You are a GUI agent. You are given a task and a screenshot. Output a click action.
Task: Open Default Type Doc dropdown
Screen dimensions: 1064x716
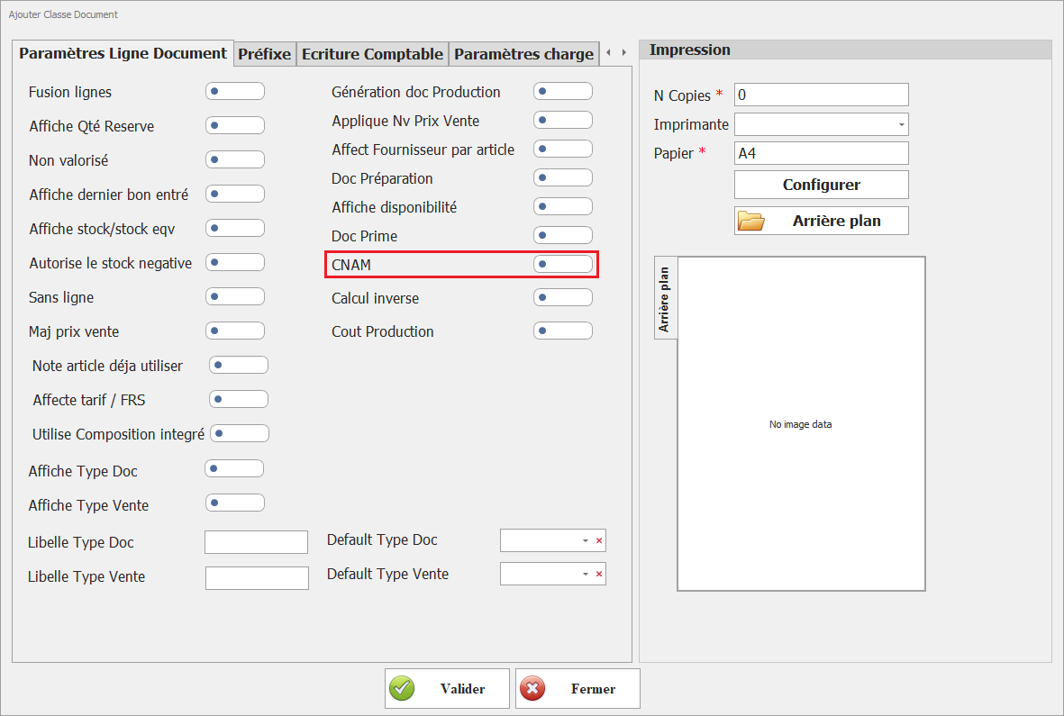coord(585,540)
